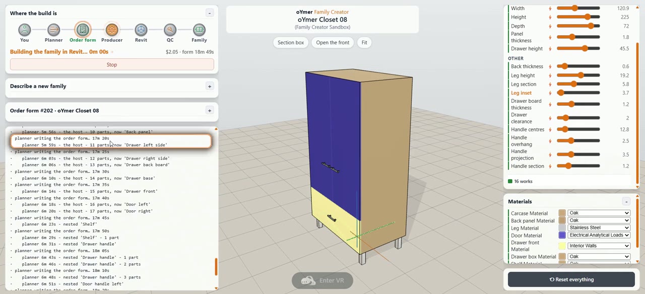Click the Enter VR button
The width and height of the screenshot is (645, 294).
(x=322, y=280)
